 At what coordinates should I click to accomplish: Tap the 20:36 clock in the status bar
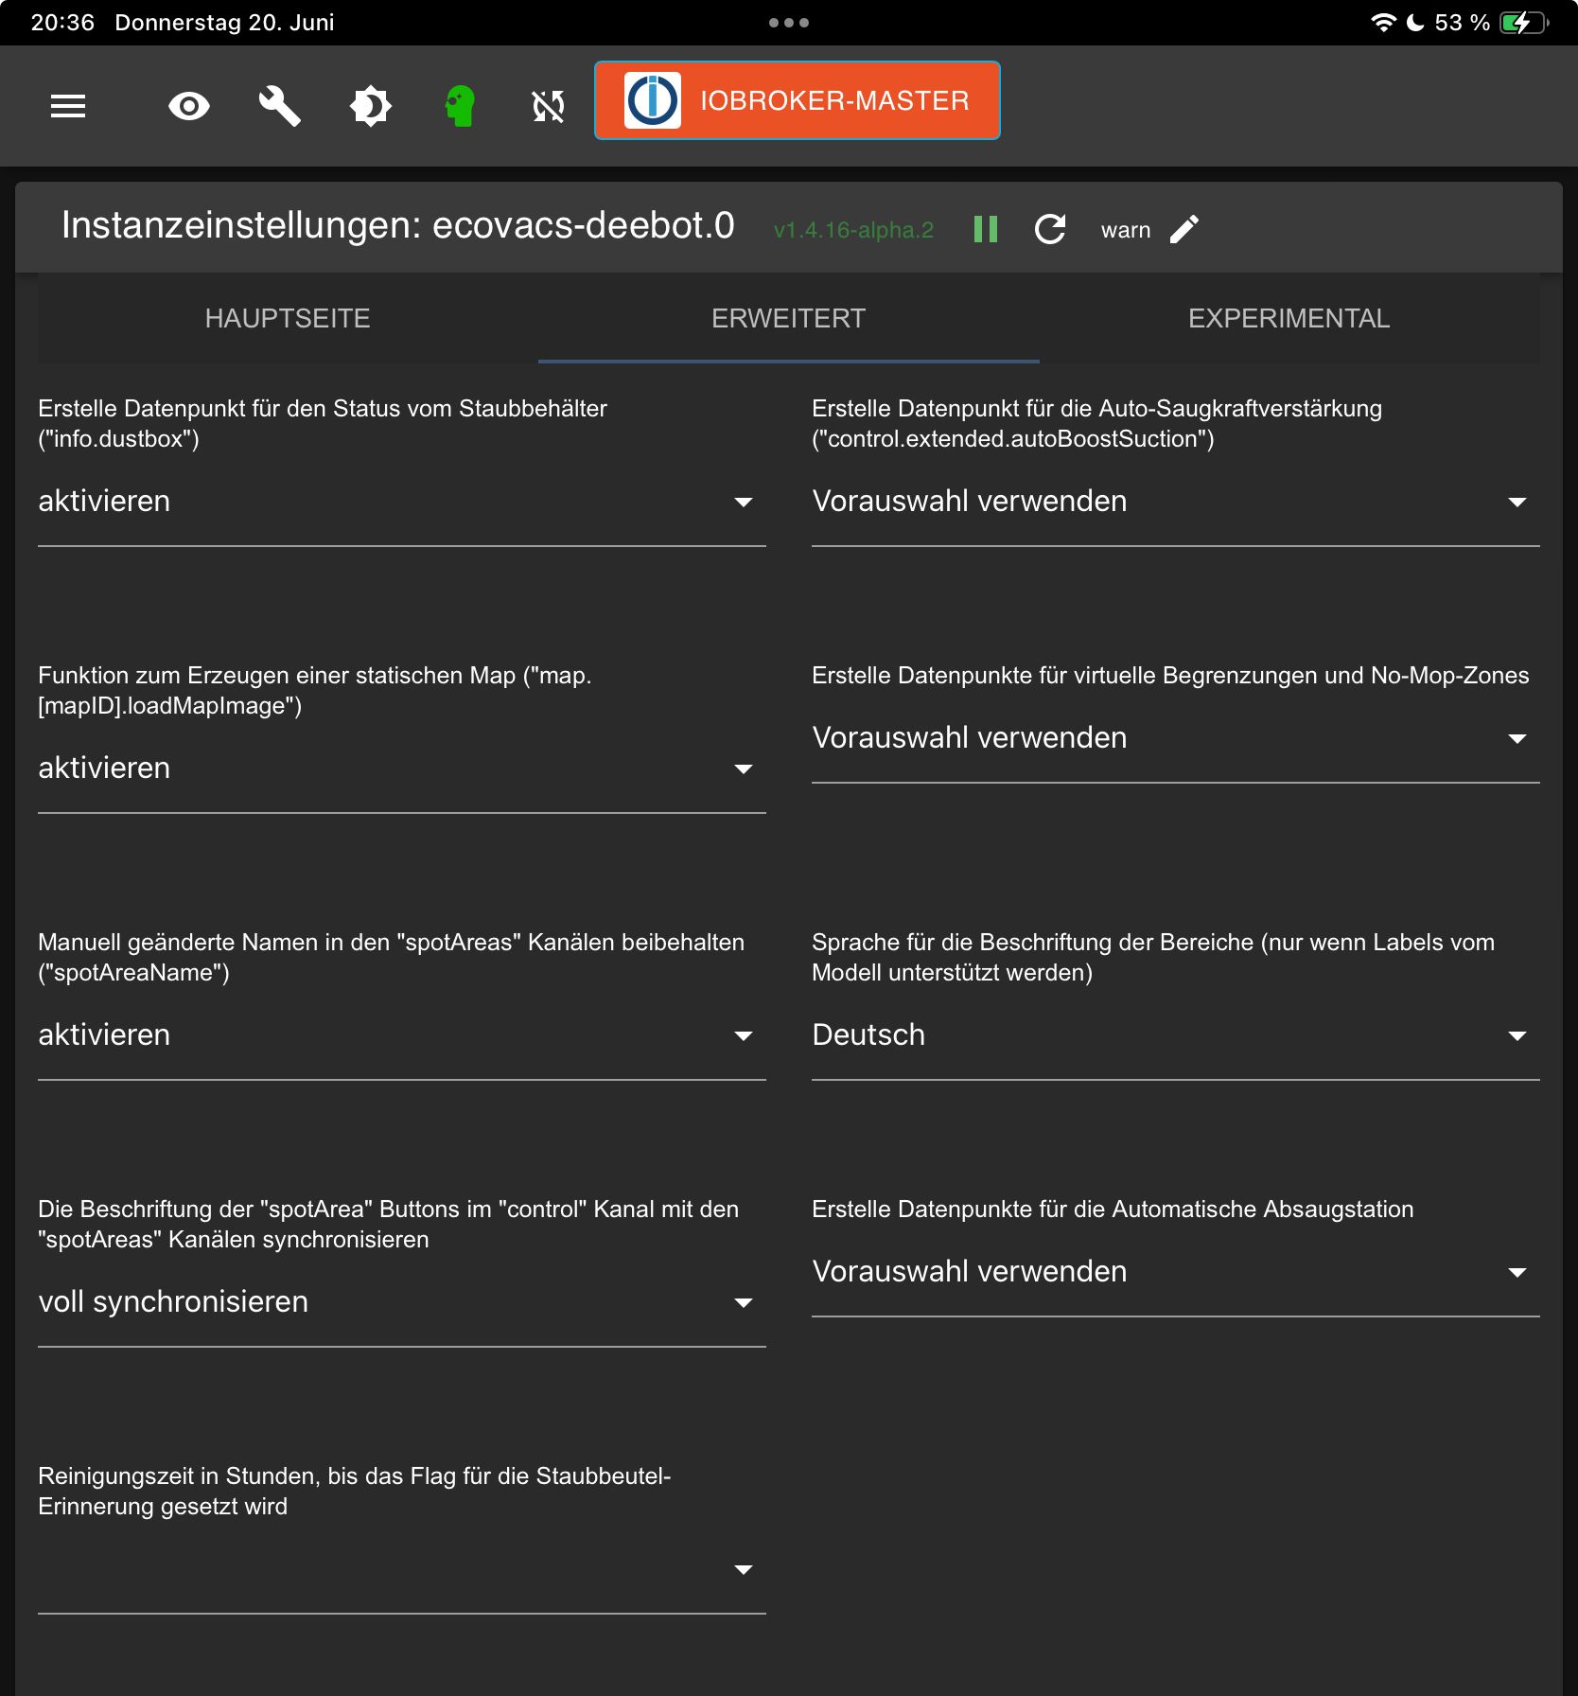pos(62,23)
